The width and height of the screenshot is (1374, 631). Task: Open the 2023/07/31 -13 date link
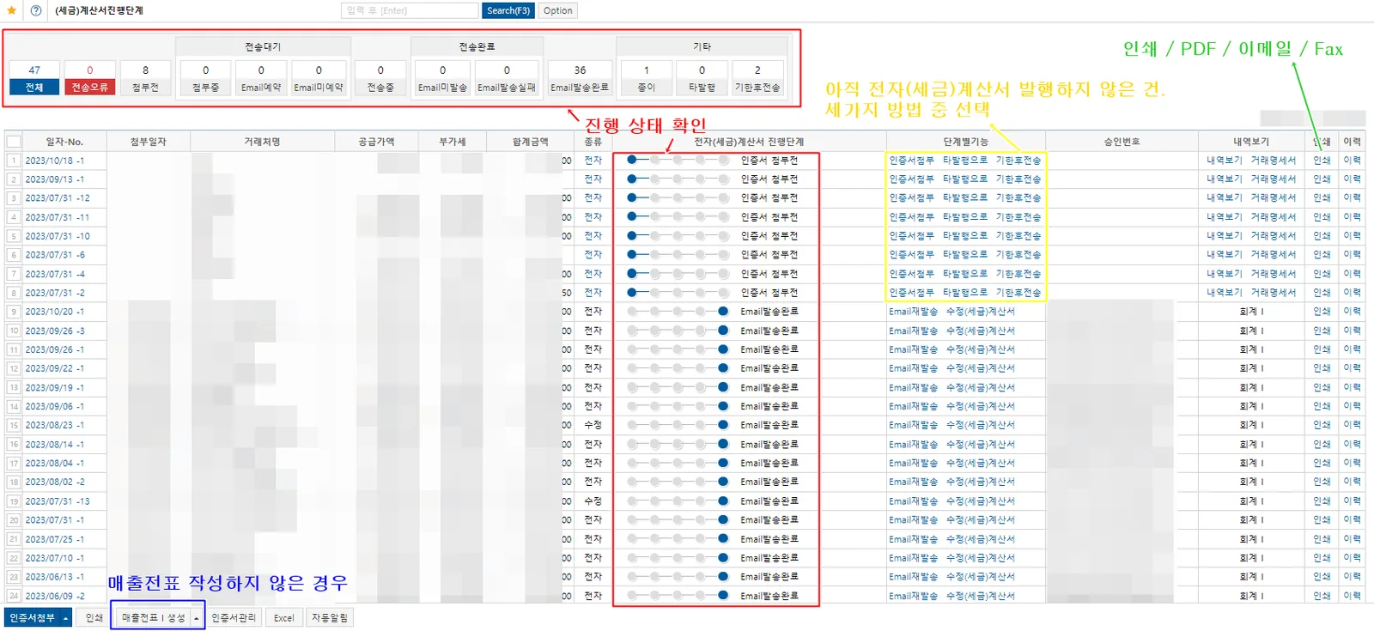pos(58,501)
